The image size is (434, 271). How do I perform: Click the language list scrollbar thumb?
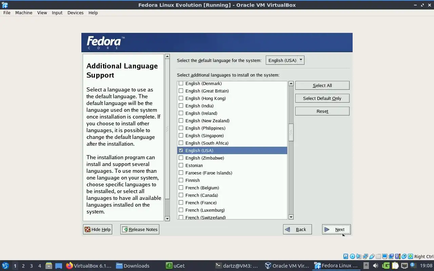click(x=291, y=132)
